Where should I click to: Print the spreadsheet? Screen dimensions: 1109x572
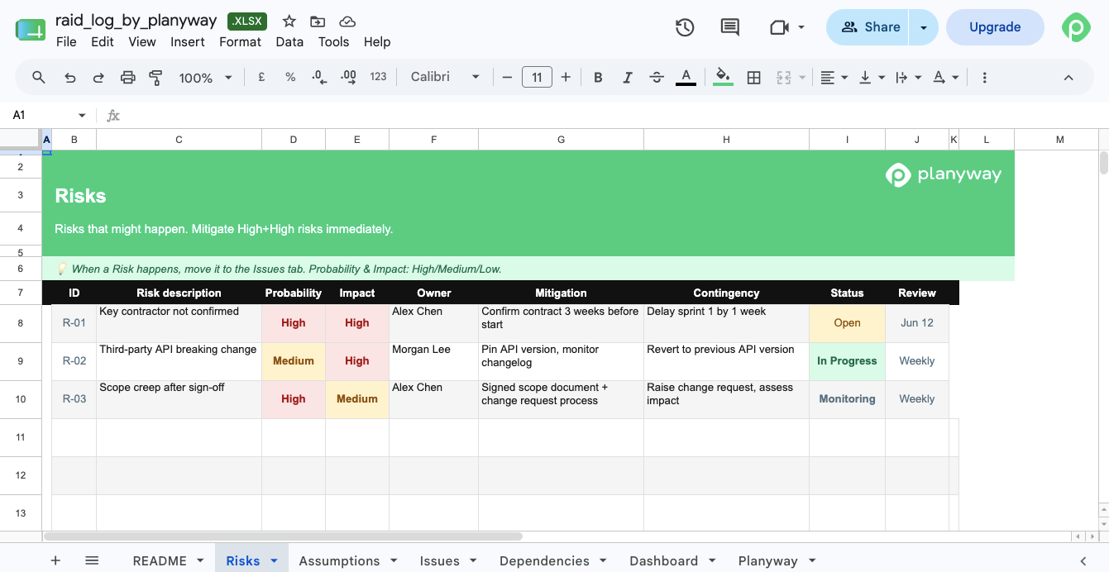click(127, 77)
